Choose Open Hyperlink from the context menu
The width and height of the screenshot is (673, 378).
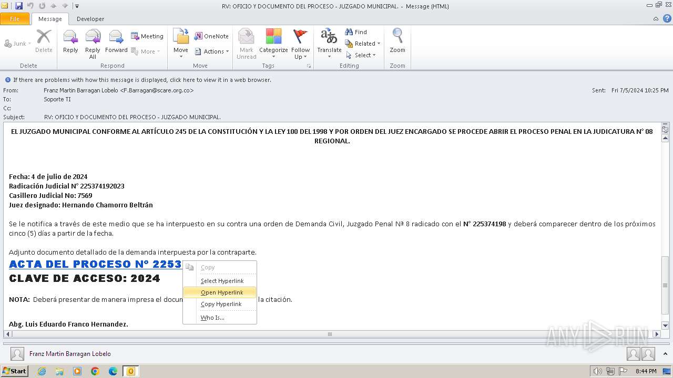point(220,292)
